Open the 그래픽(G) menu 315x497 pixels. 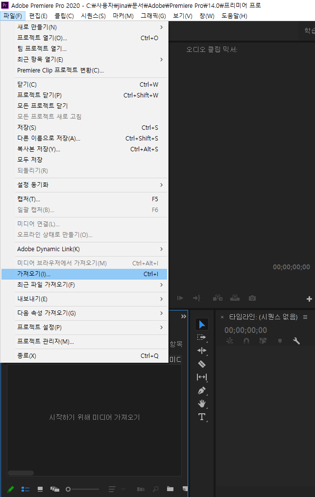point(153,16)
